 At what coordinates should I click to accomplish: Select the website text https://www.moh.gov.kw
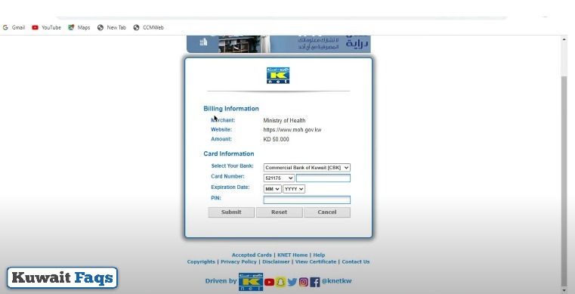coord(292,130)
